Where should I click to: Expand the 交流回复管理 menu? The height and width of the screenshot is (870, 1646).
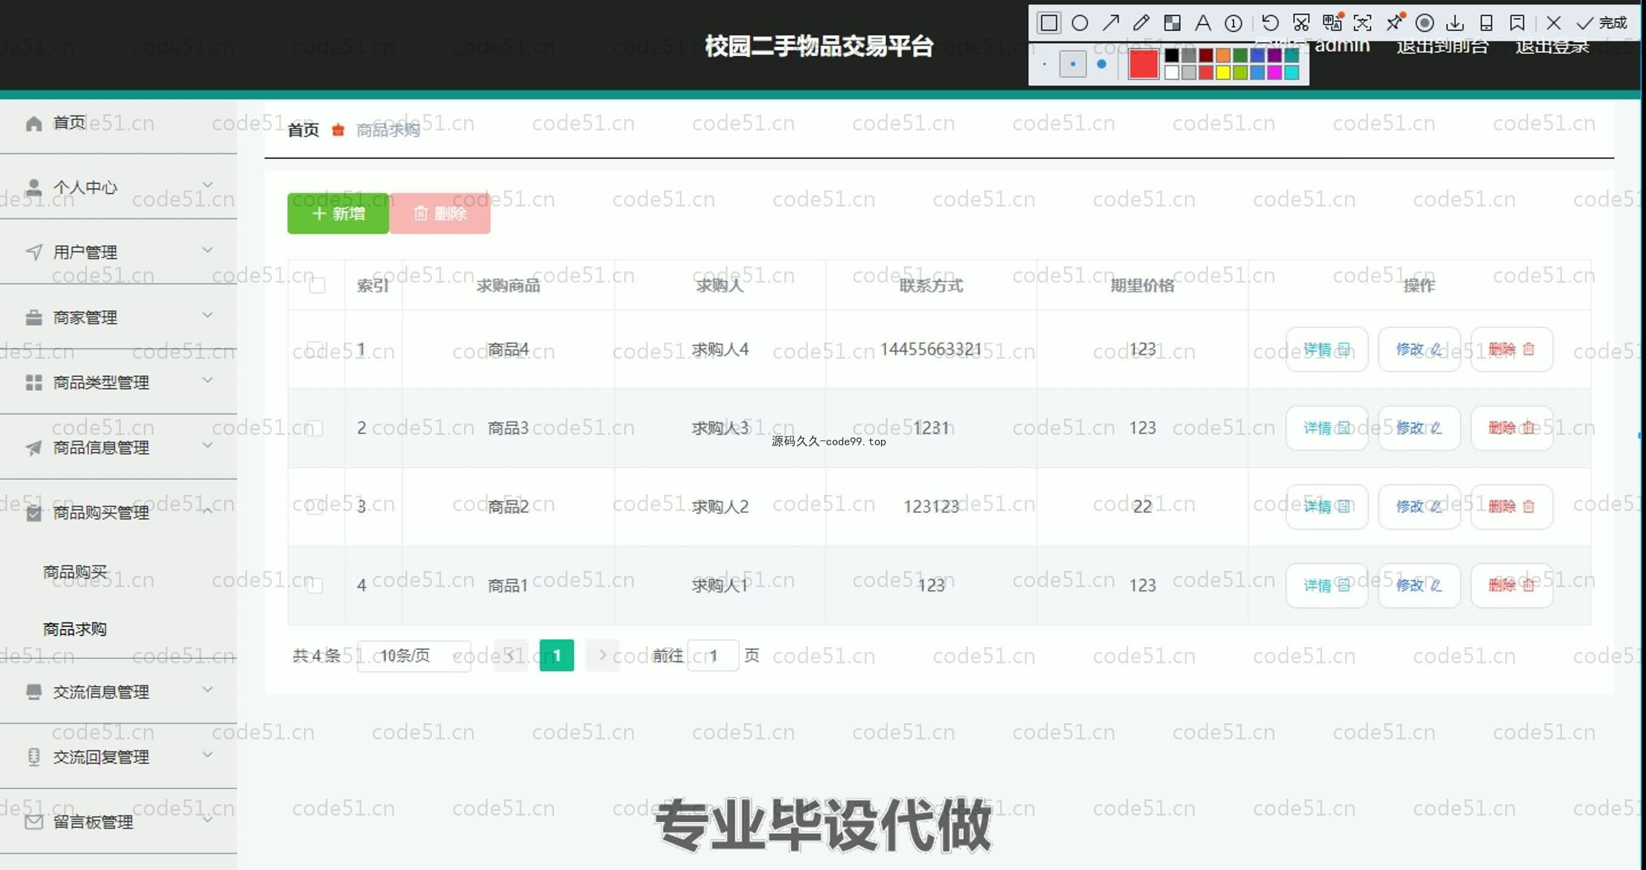(x=118, y=756)
